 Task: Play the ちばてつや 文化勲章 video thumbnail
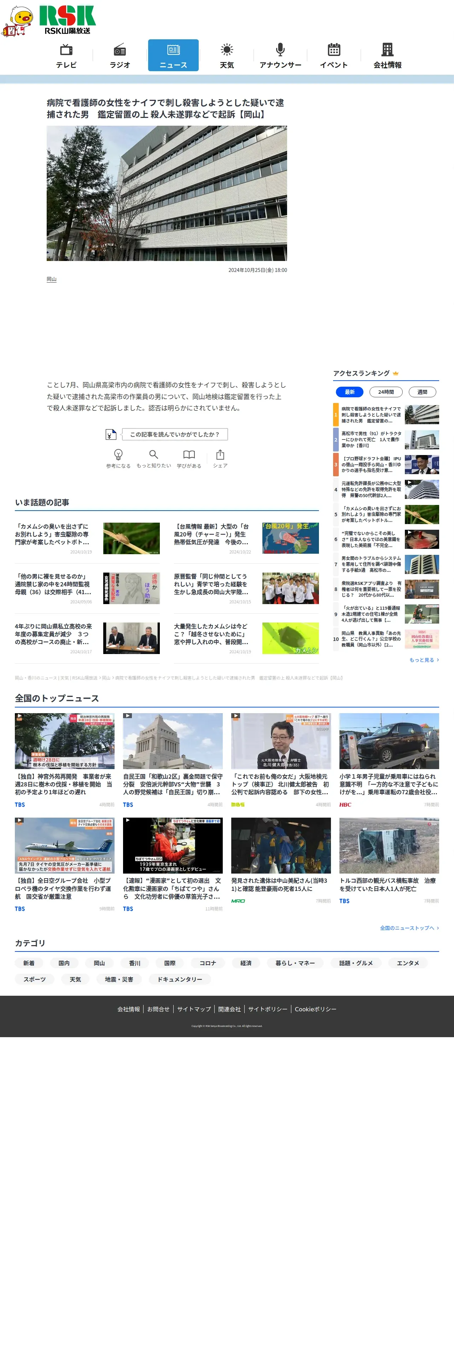[173, 845]
